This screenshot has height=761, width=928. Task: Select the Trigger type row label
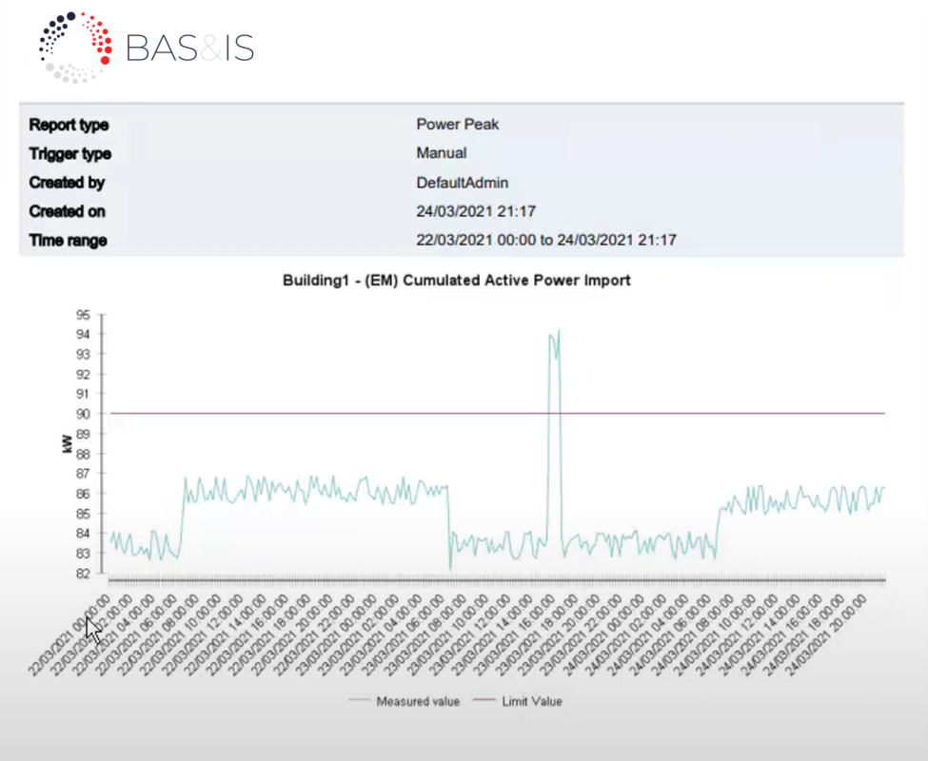point(69,153)
